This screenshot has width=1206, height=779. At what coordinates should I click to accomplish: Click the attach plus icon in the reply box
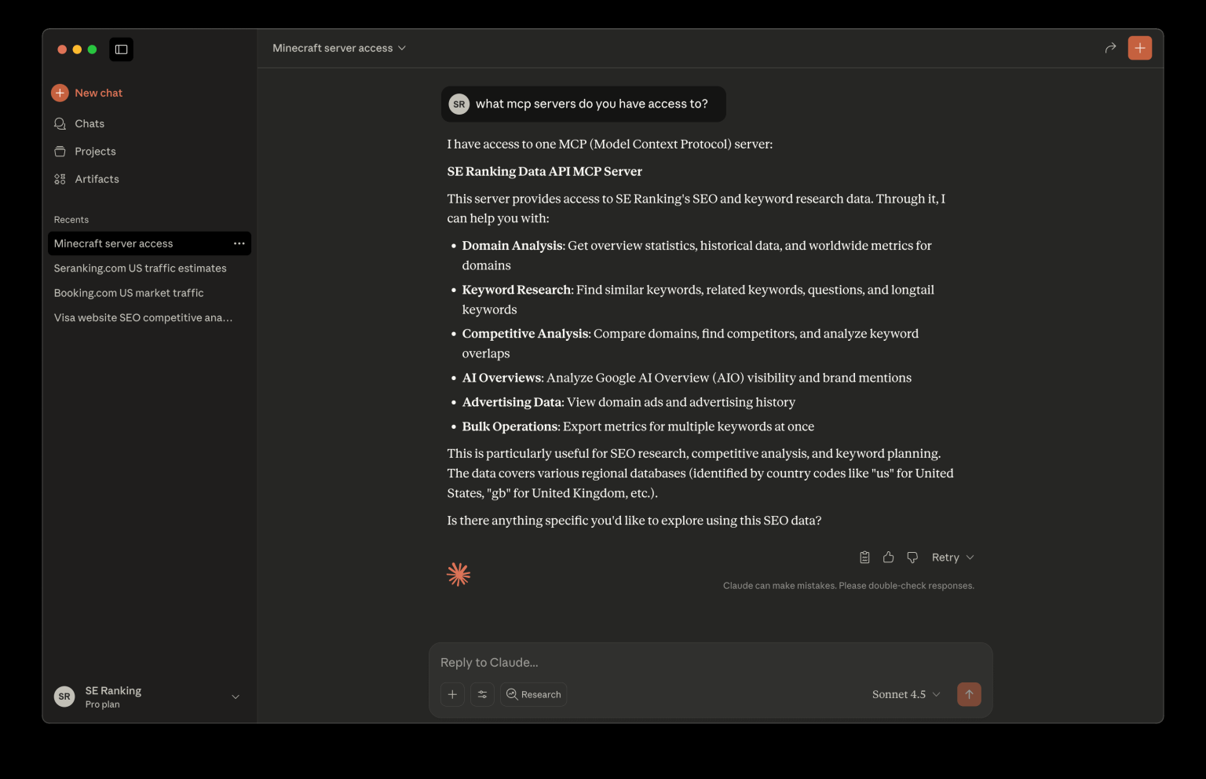click(452, 694)
